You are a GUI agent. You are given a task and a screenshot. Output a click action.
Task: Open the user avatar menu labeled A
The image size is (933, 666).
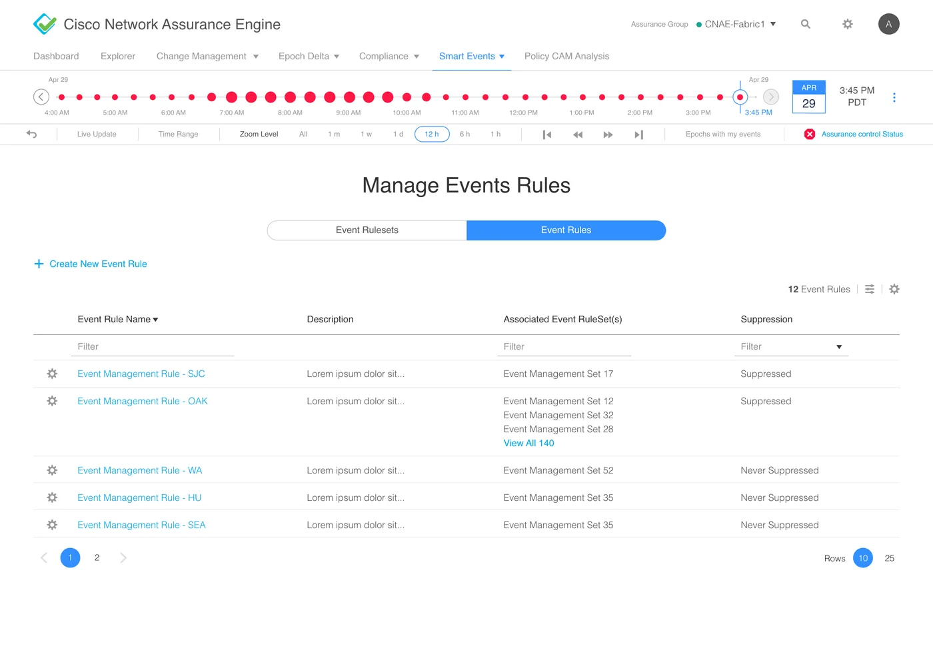[889, 24]
